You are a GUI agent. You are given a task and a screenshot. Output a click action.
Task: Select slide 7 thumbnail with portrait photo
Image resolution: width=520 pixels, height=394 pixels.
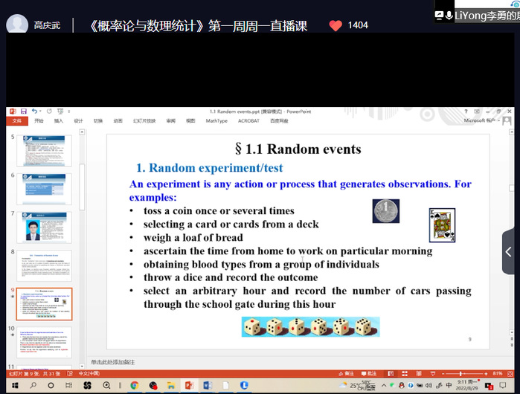click(x=50, y=226)
